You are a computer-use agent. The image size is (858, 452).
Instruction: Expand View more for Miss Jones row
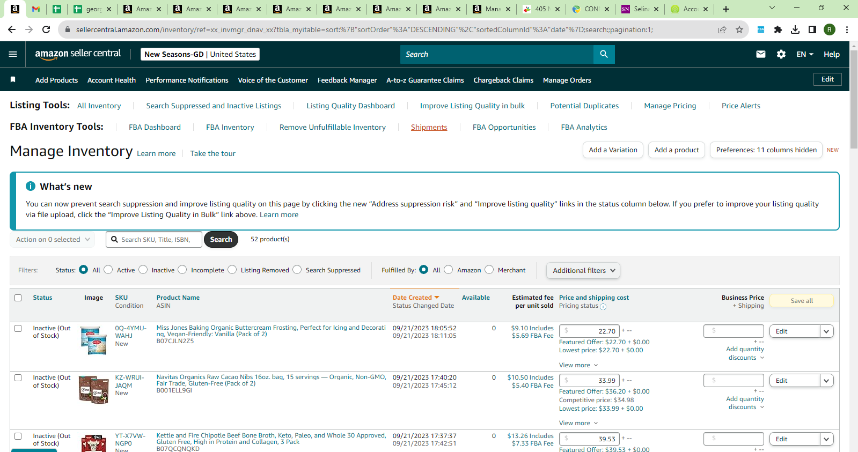click(x=578, y=365)
